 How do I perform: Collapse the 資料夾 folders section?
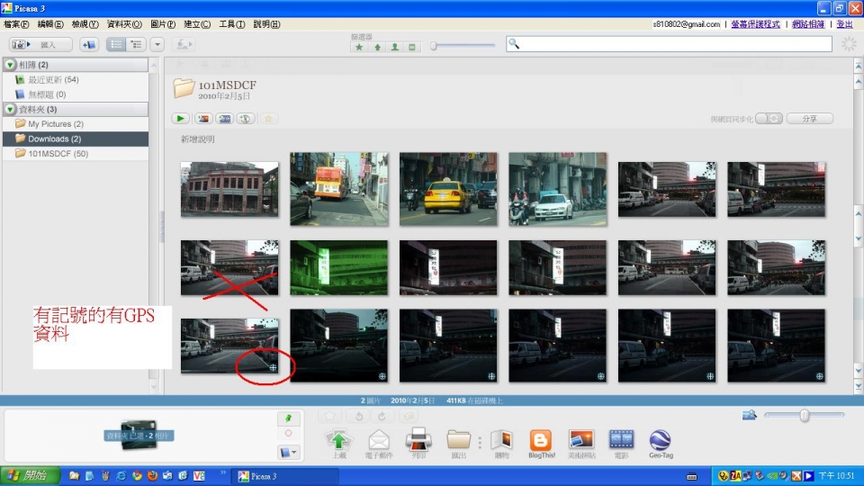10,109
